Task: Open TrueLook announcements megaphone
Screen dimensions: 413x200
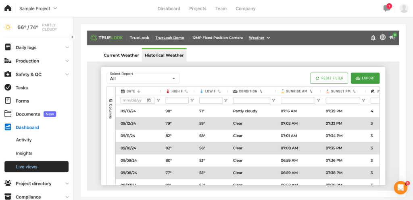Action: [x=392, y=37]
